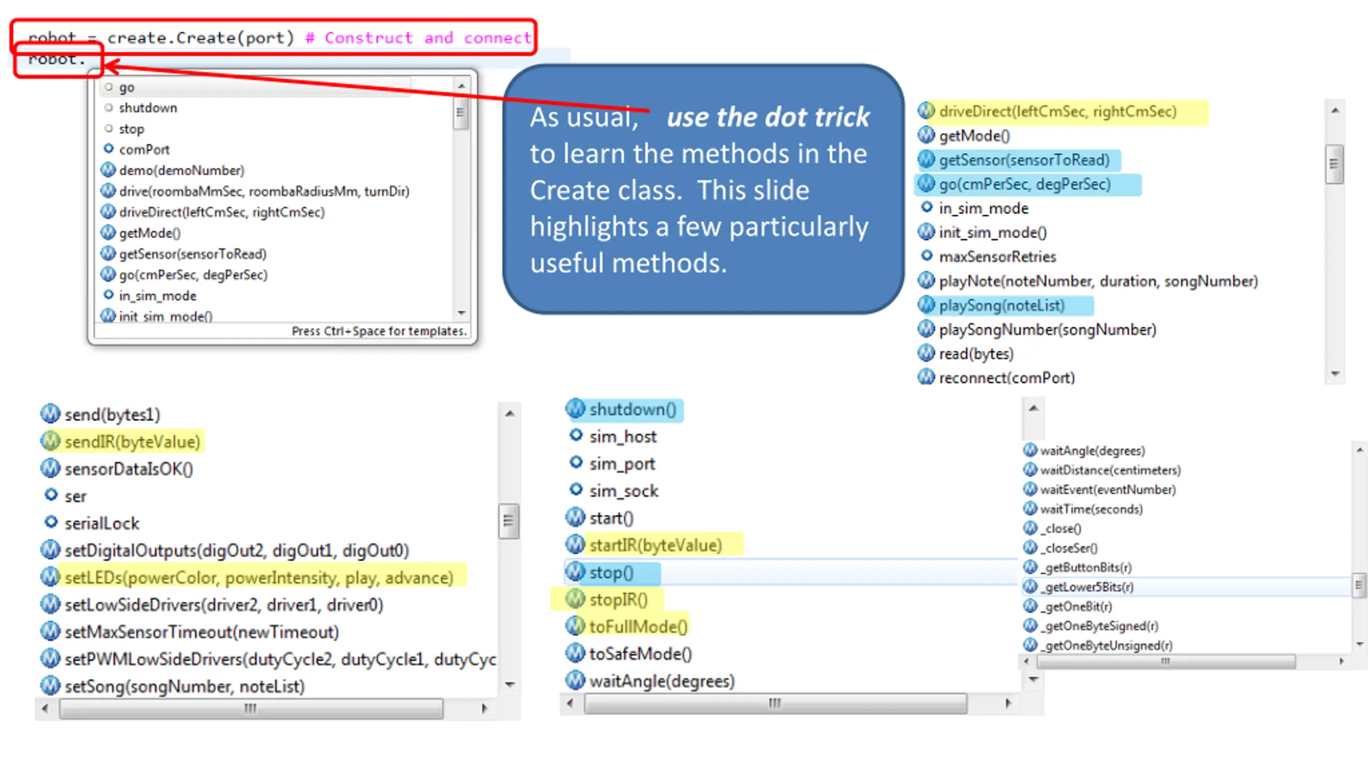The height and width of the screenshot is (769, 1368).
Task: Click the icon beside sendIR(byteValue)
Action: coord(50,441)
